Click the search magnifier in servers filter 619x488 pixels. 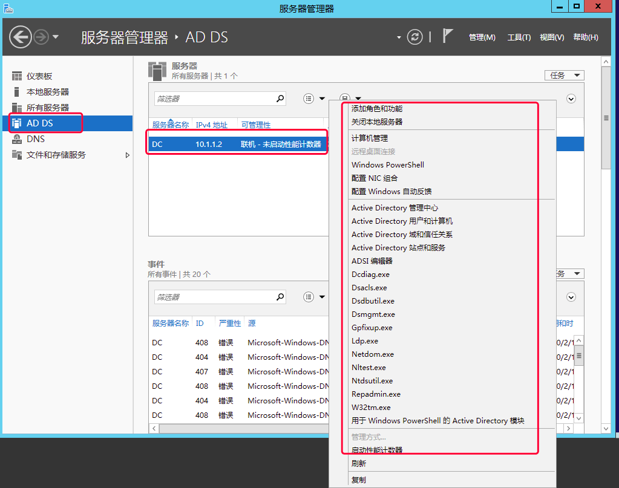pos(280,99)
